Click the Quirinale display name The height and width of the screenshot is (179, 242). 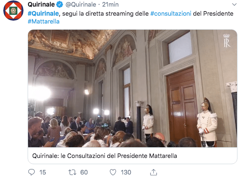(x=41, y=5)
